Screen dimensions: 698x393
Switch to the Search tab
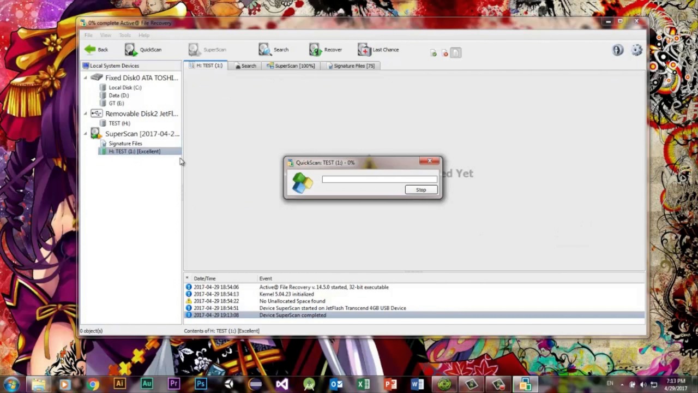[x=245, y=65]
